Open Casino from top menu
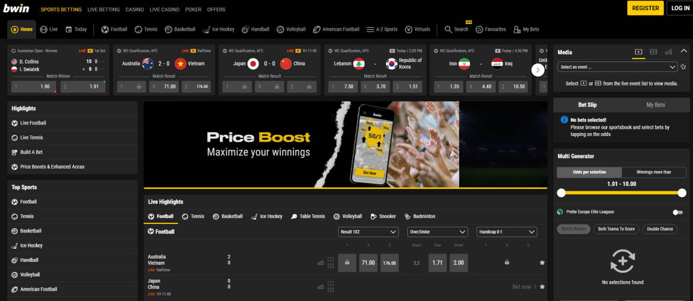Screen dimensions: 693x301 pos(135,9)
